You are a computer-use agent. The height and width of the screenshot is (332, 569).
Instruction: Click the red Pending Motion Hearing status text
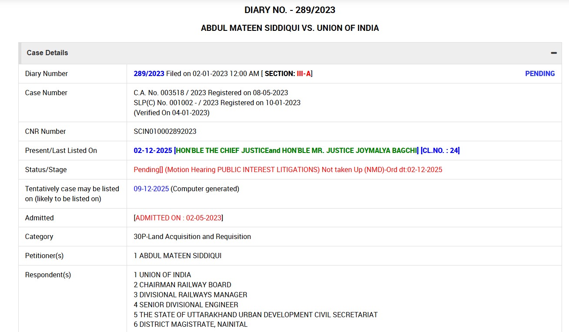[288, 170]
